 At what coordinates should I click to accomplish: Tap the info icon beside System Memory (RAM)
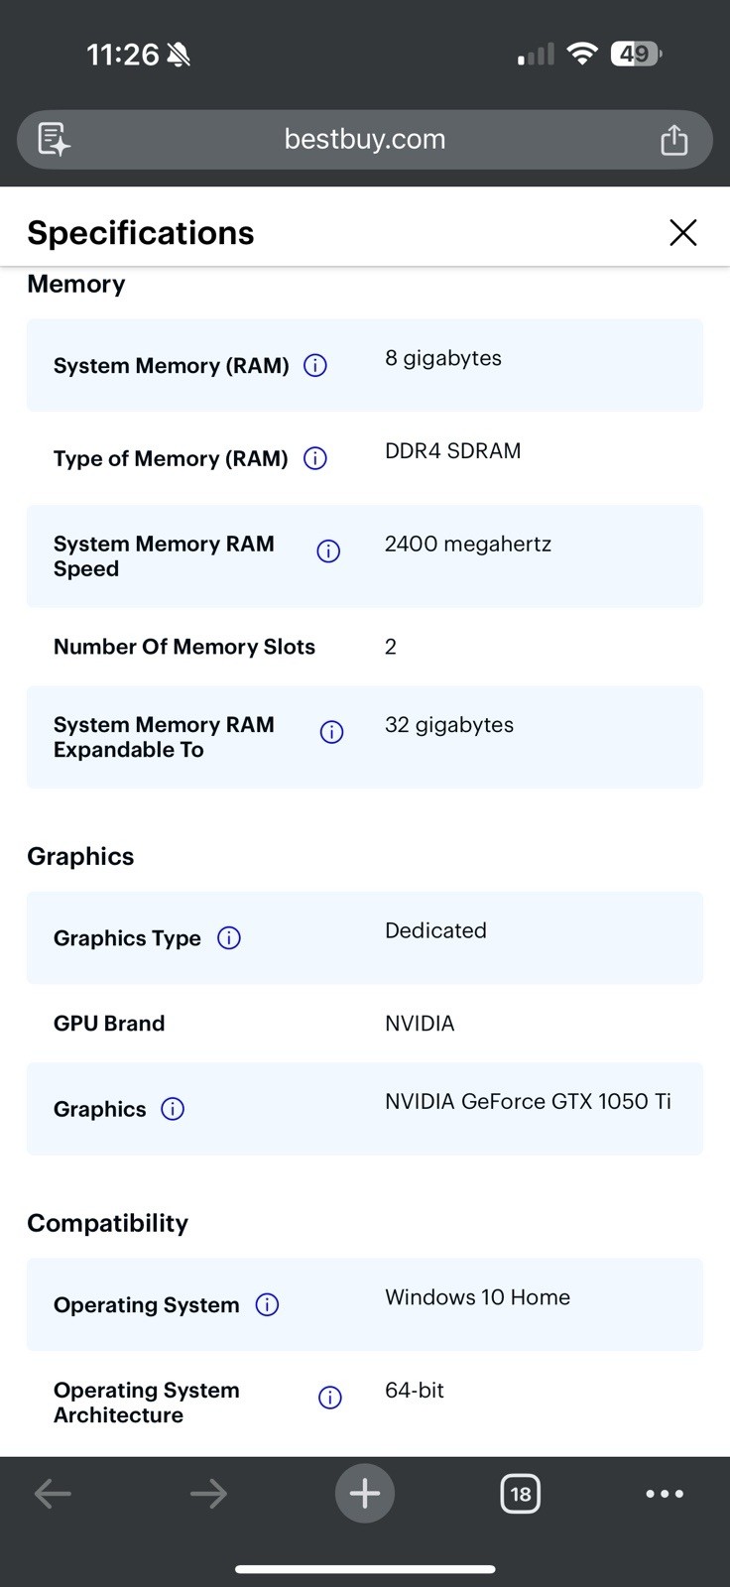tap(315, 366)
